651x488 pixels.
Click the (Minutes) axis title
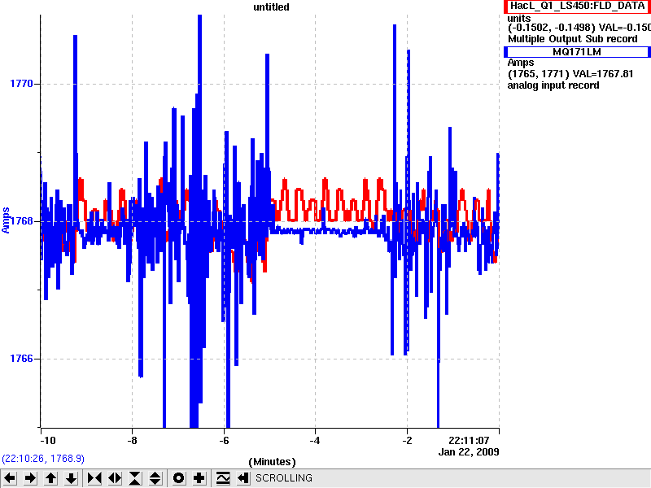point(272,462)
